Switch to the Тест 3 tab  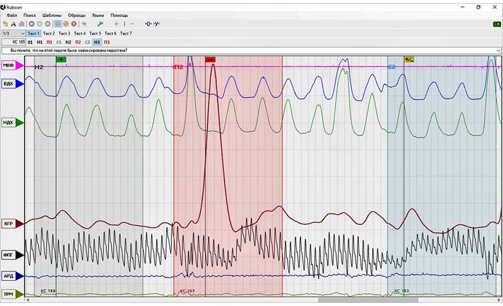click(64, 33)
